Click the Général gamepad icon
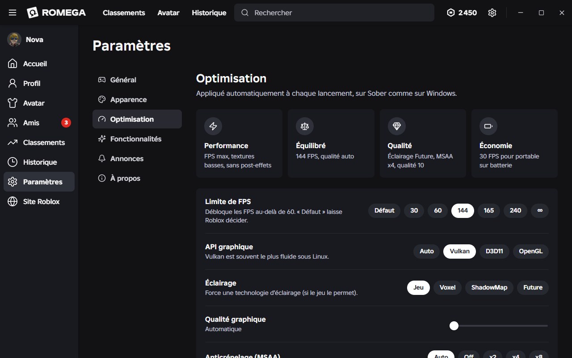Screen dimensions: 572x358 pyautogui.click(x=102, y=80)
